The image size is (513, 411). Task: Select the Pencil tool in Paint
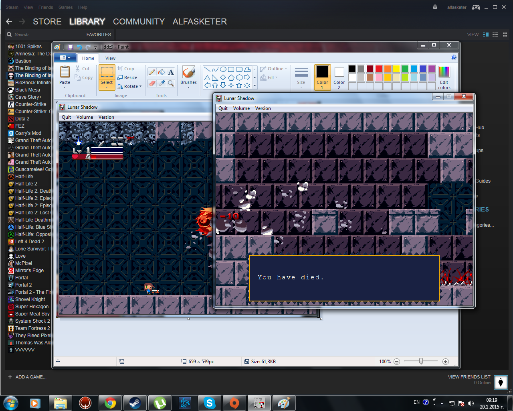(152, 72)
